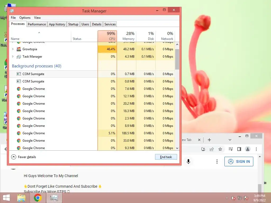The height and width of the screenshot is (203, 271).
Task: Sort processes by the Disk column
Action: [x=146, y=36]
